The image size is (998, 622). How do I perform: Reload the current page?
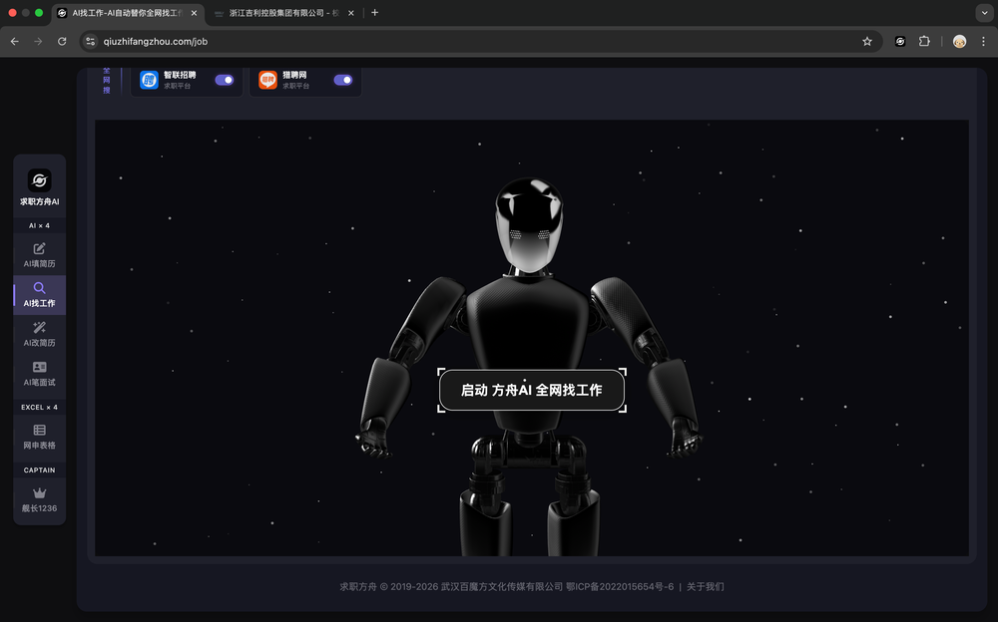click(x=62, y=41)
